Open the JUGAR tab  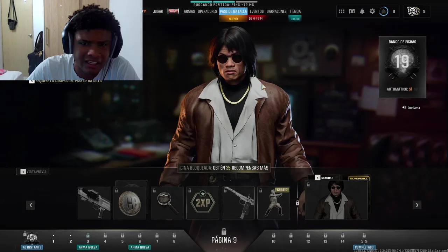(158, 11)
